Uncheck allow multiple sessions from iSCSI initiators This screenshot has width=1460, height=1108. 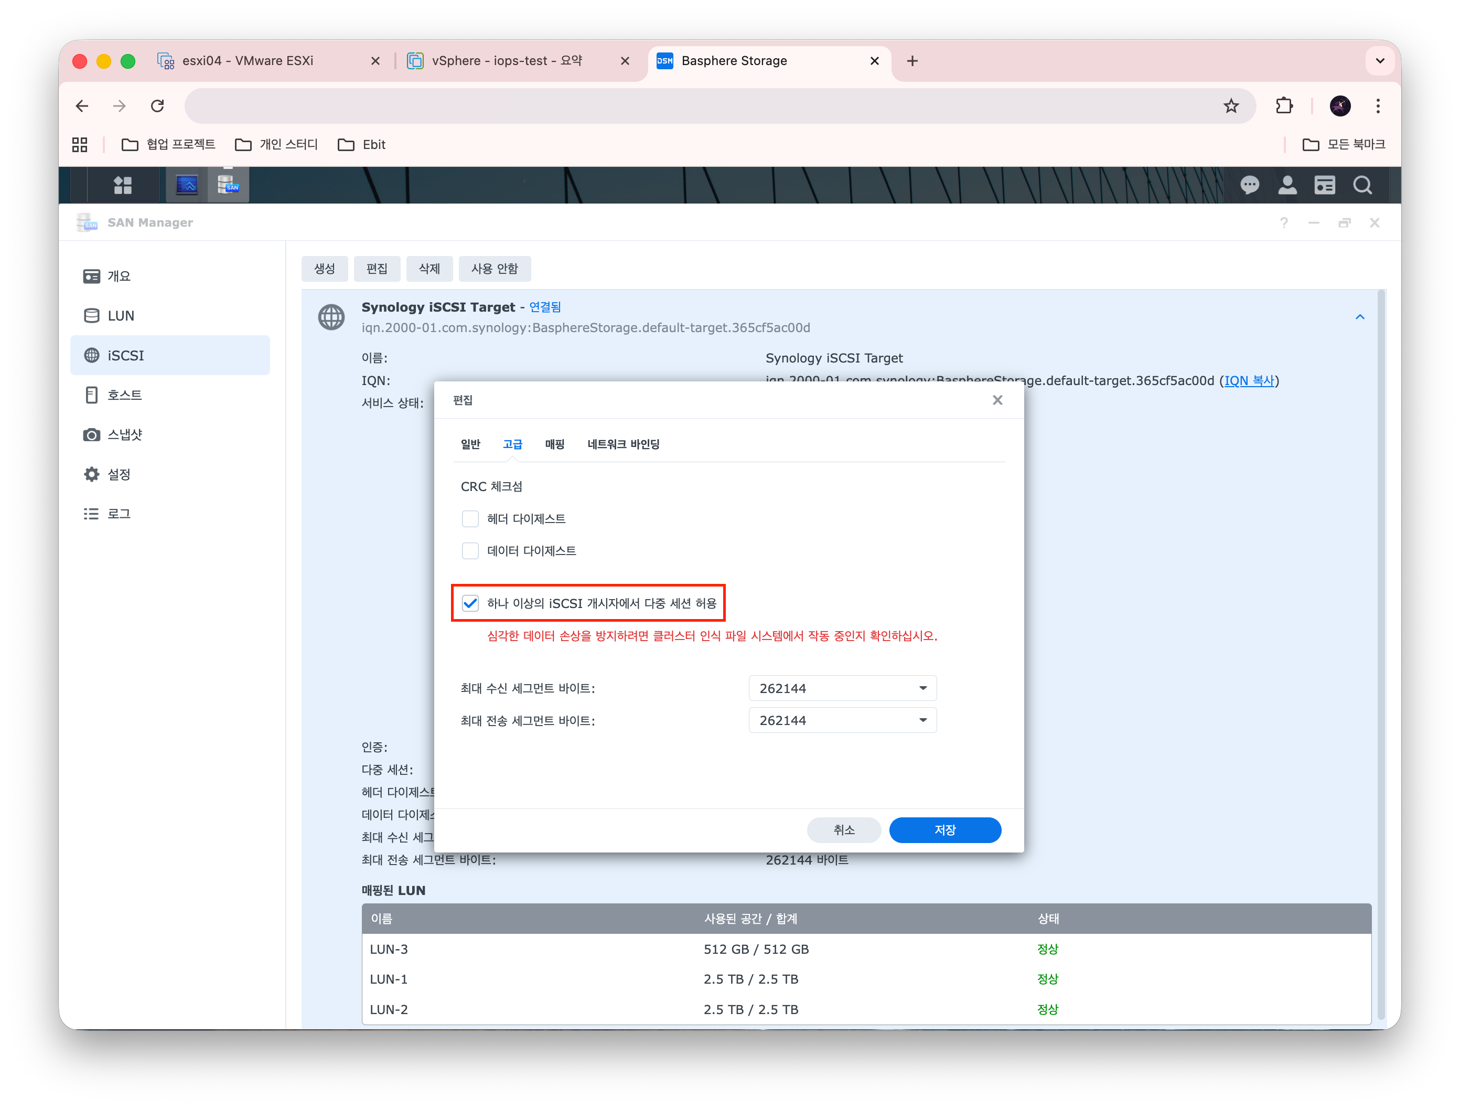coord(470,603)
